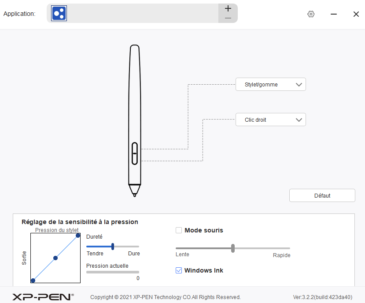Remove application using the minus button
This screenshot has width=365, height=303.
pos(228,18)
